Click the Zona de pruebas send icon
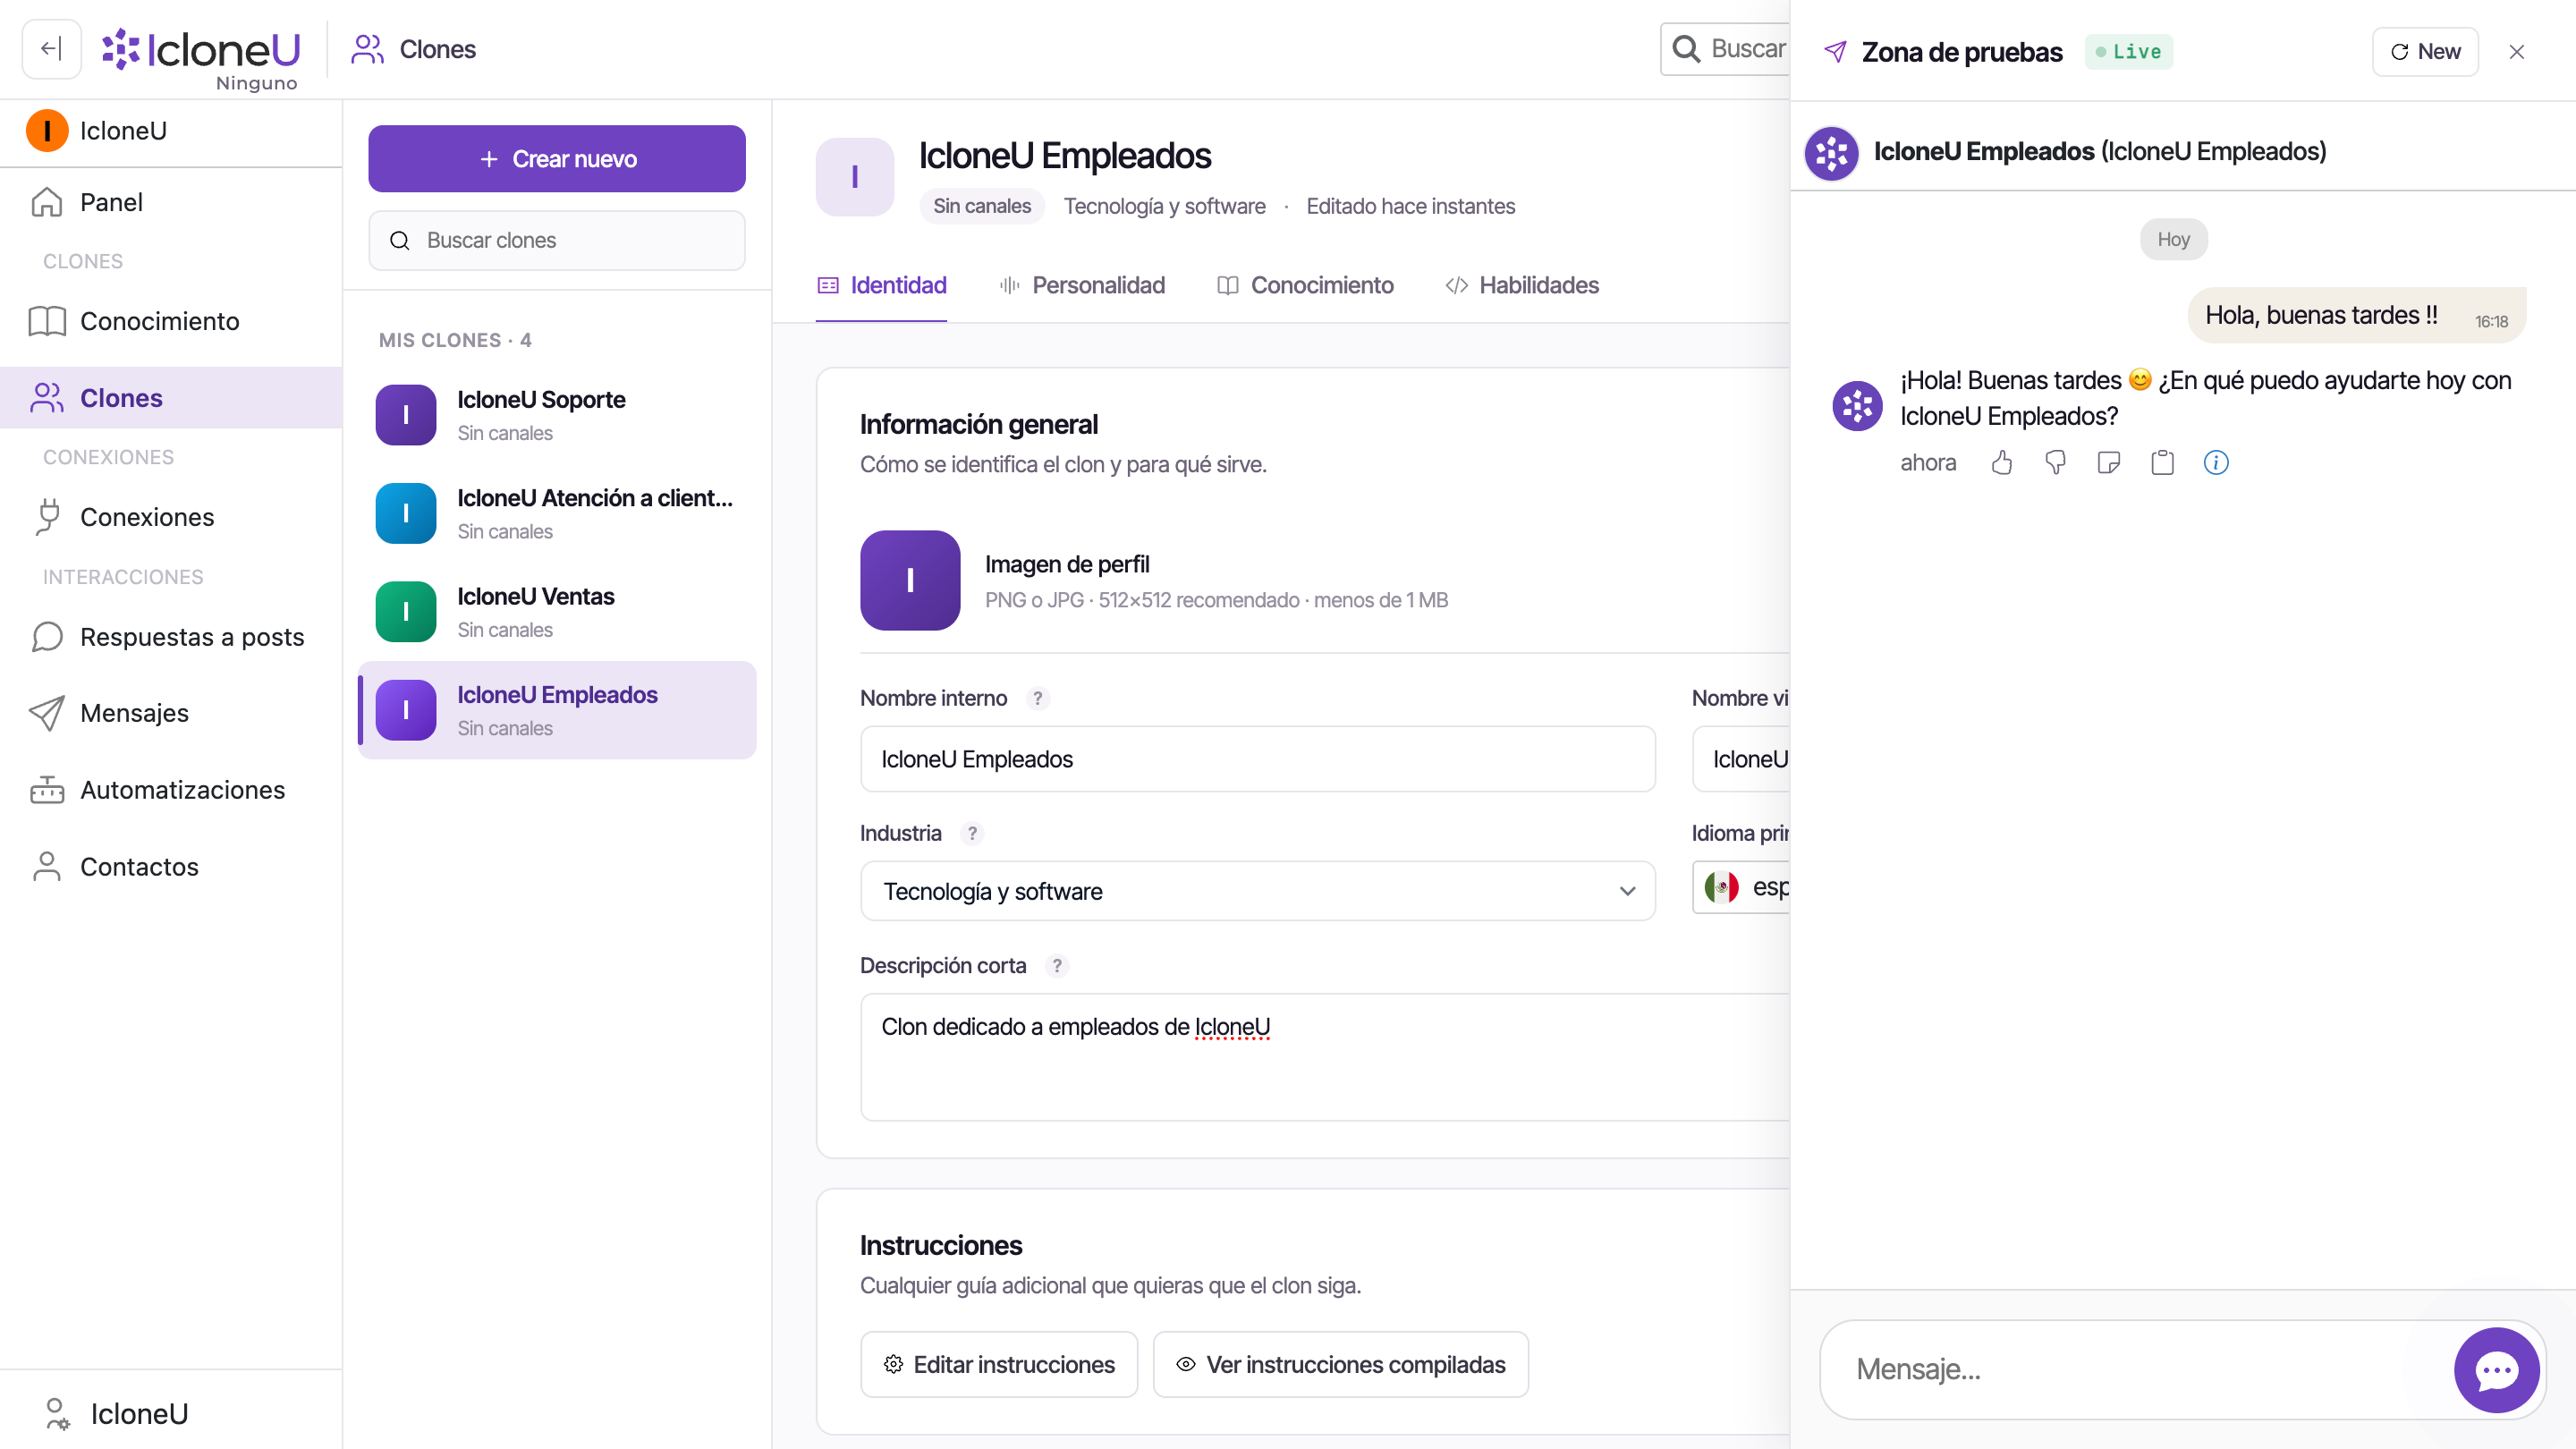The image size is (2576, 1449). 1835,51
